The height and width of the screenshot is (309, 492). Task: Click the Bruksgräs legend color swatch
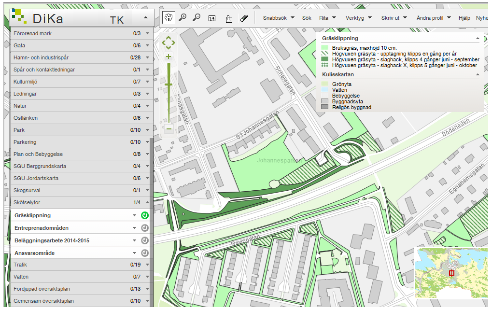(325, 48)
